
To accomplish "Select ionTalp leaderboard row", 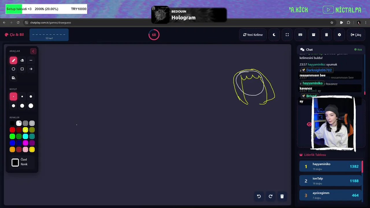I will (x=330, y=181).
